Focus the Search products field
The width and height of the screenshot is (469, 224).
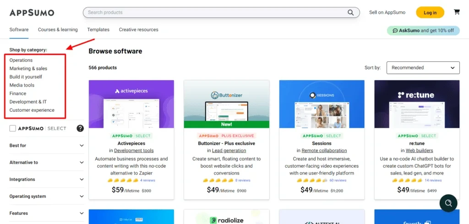pyautogui.click(x=221, y=12)
